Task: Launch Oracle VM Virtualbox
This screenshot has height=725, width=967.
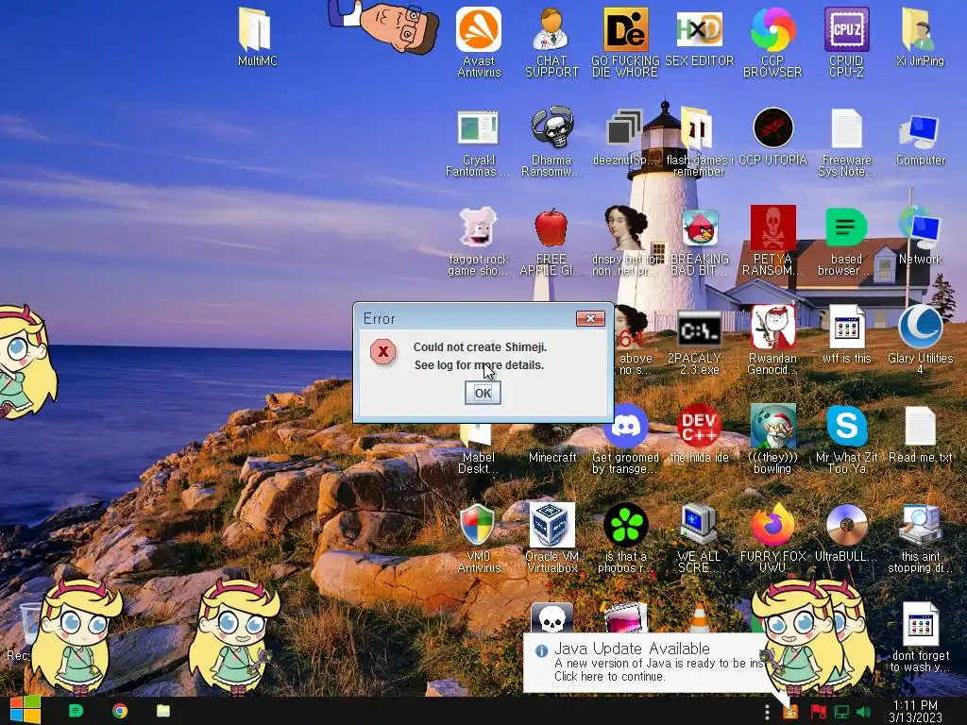Action: [x=551, y=539]
